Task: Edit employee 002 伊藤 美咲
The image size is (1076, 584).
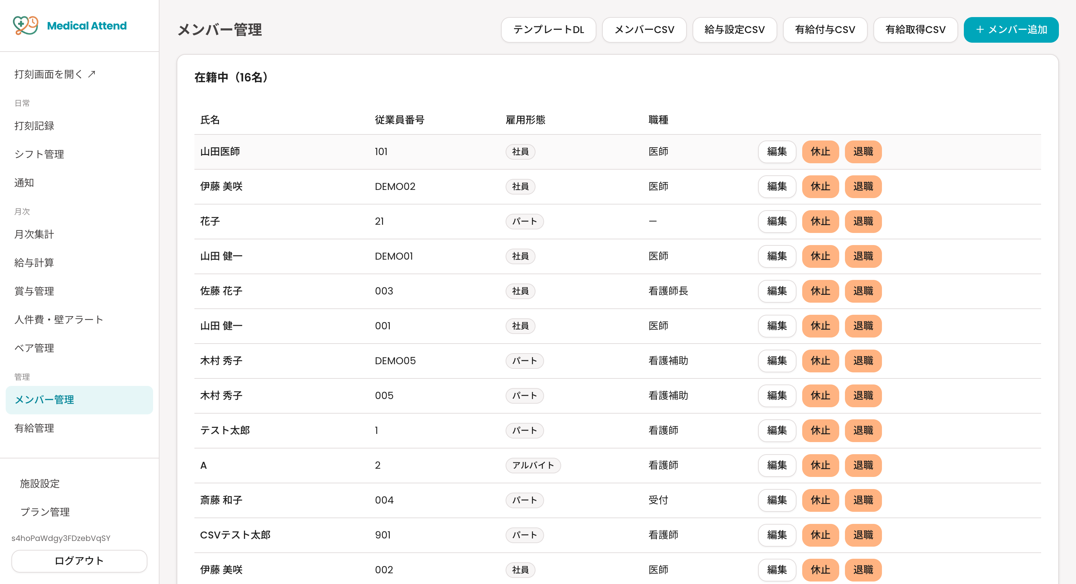Action: [x=777, y=569]
